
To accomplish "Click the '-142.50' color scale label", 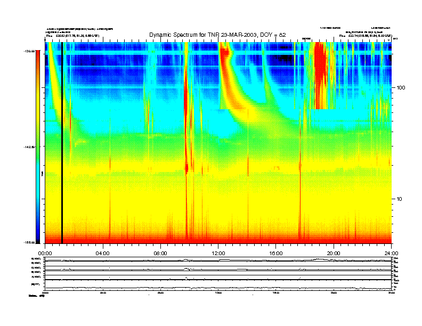I will click(x=29, y=147).
